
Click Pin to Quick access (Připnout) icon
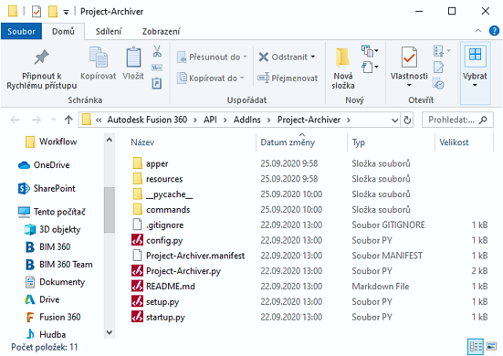click(x=42, y=58)
